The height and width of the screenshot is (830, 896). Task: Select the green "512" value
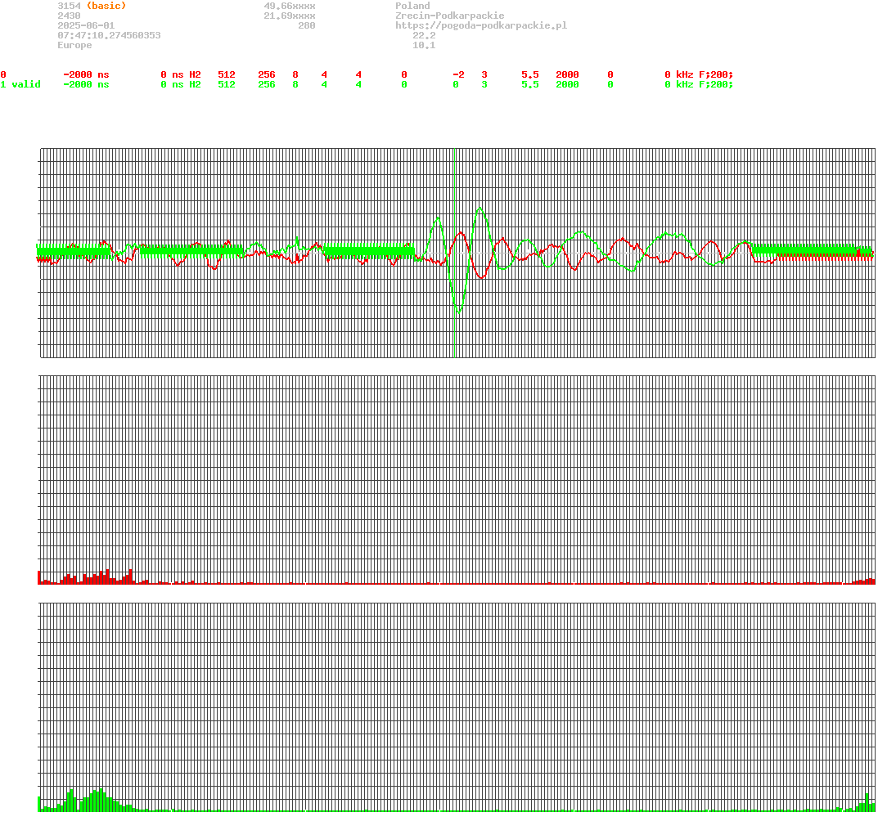pos(227,84)
